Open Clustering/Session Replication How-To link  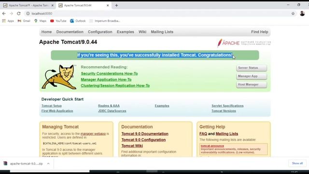tap(115, 86)
